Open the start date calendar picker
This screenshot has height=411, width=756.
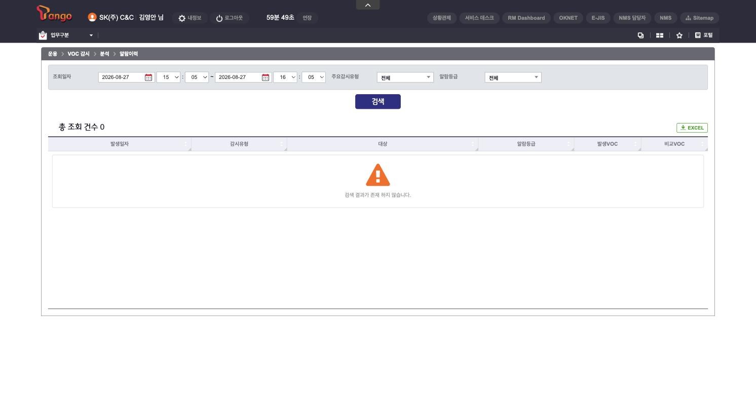tap(148, 77)
